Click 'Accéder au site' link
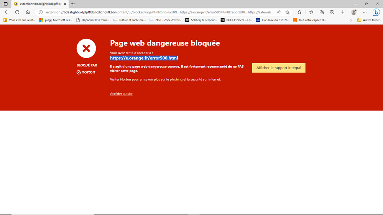The height and width of the screenshot is (215, 383). [x=121, y=94]
